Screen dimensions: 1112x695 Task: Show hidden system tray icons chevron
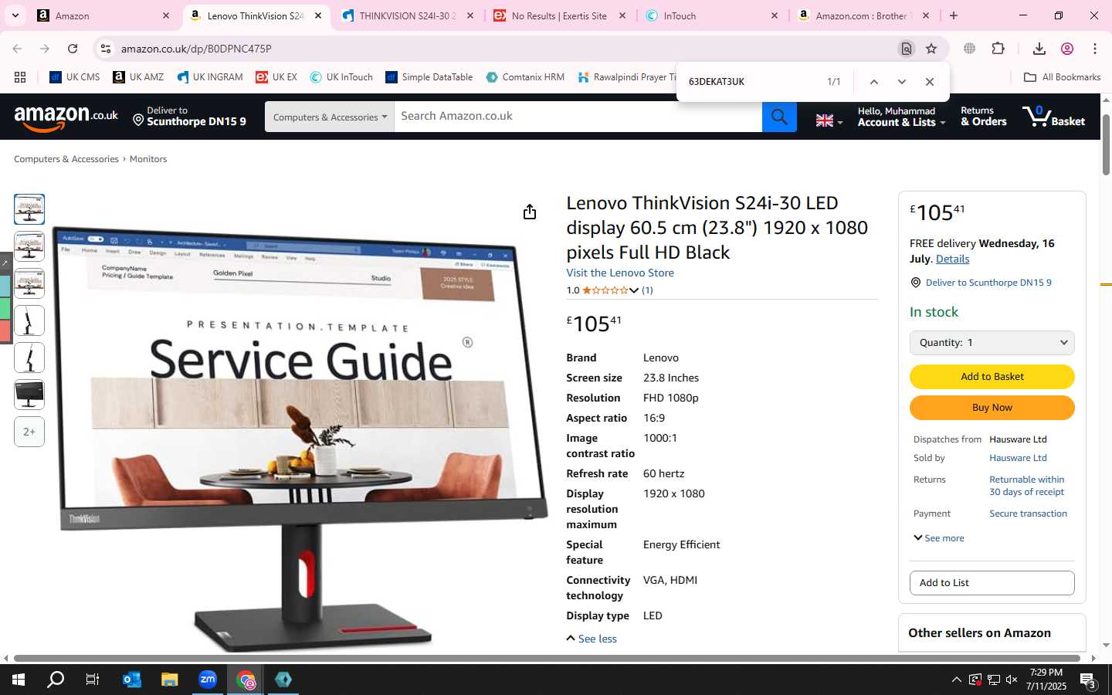click(x=956, y=680)
